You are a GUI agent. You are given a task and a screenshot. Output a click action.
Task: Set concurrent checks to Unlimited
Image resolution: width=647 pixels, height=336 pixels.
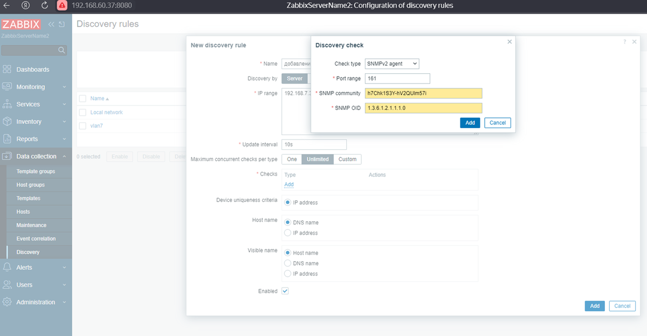[x=318, y=159]
